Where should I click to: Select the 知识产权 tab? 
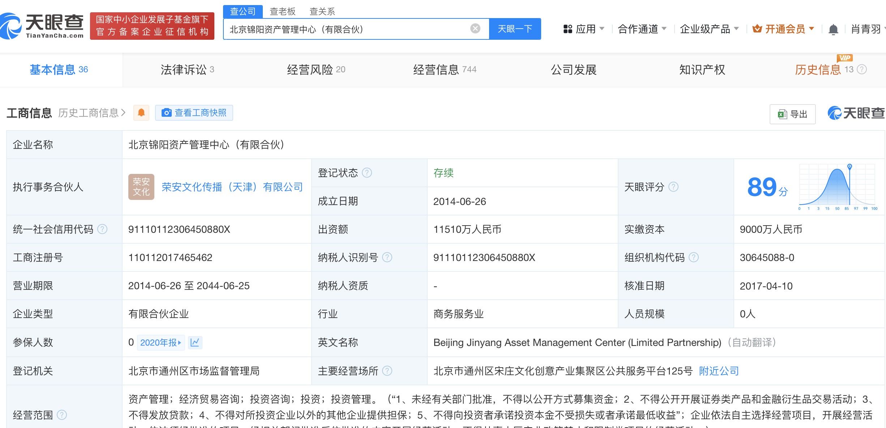point(702,69)
